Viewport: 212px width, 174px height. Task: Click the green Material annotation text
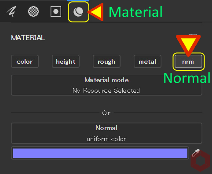135,12
